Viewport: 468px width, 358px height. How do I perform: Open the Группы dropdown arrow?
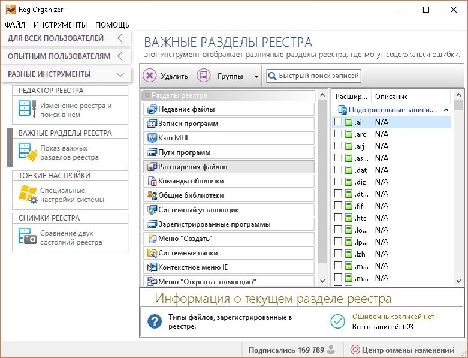[x=256, y=76]
